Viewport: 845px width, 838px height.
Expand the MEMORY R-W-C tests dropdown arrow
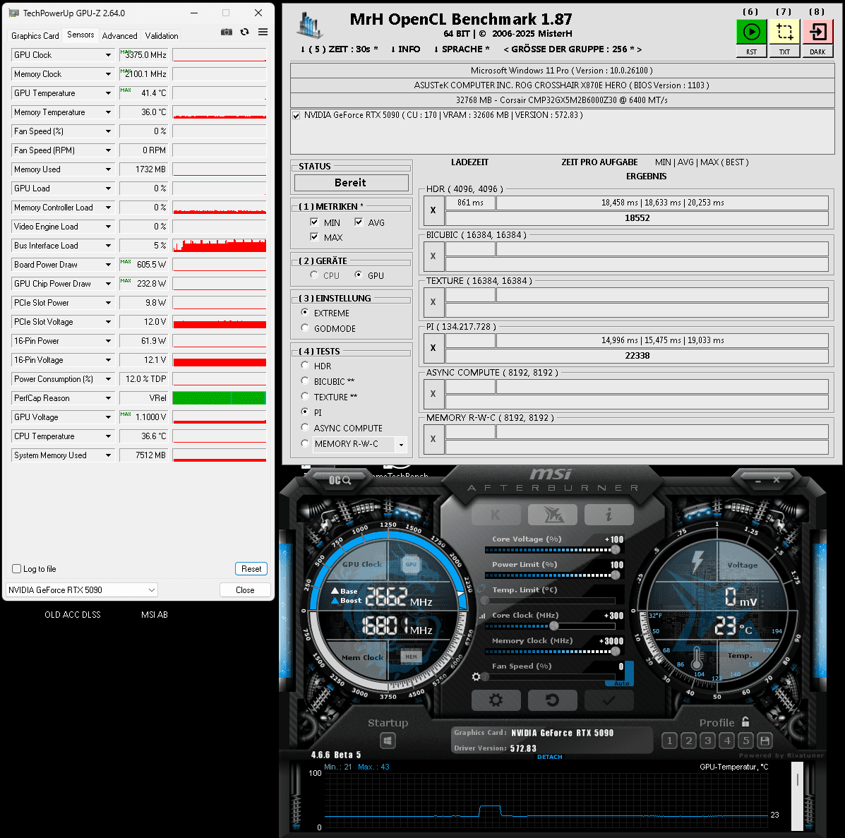401,445
